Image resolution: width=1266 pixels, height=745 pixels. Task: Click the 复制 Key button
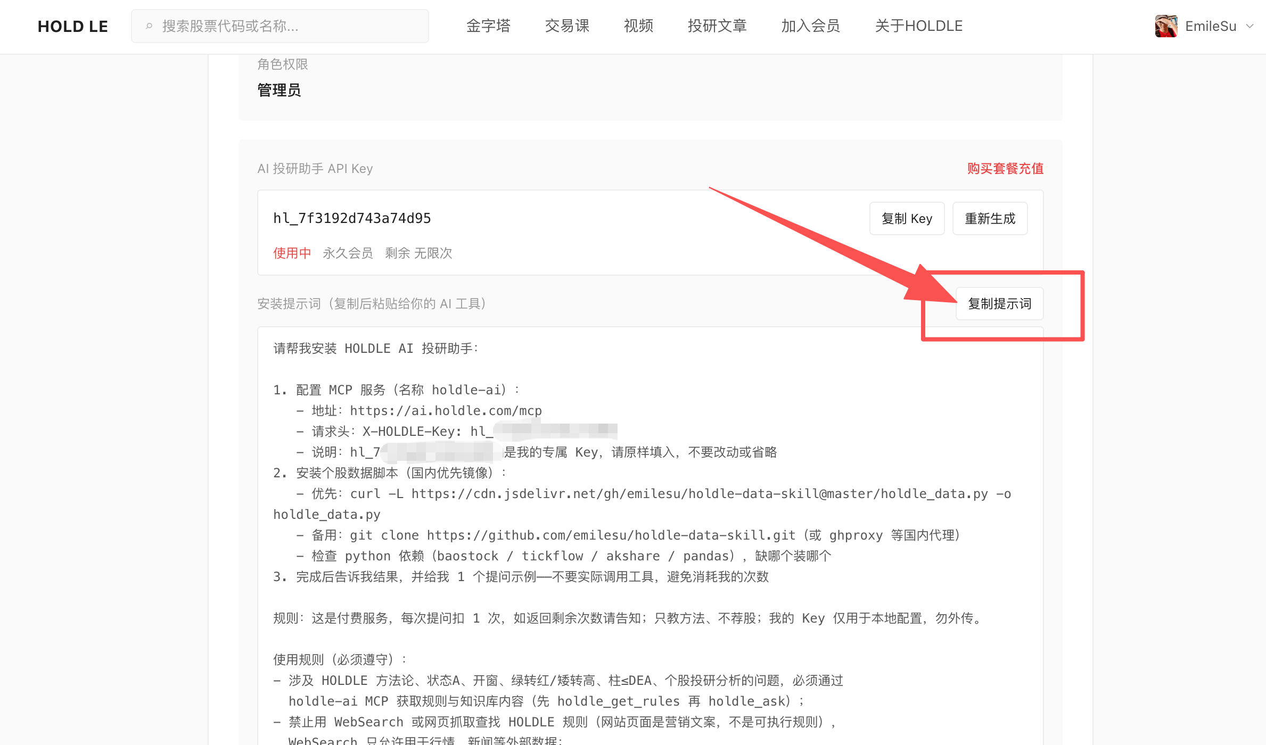tap(907, 219)
